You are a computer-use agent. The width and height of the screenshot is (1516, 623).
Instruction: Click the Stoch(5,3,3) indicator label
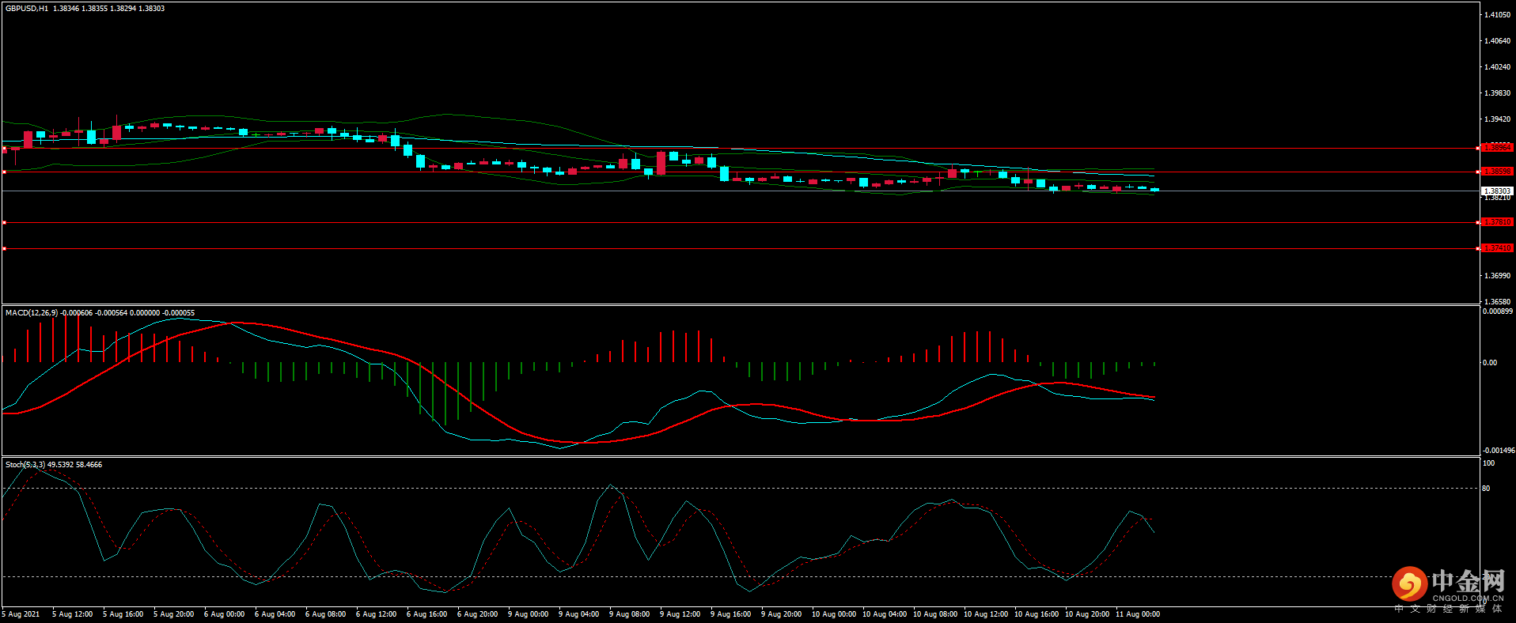pos(25,465)
